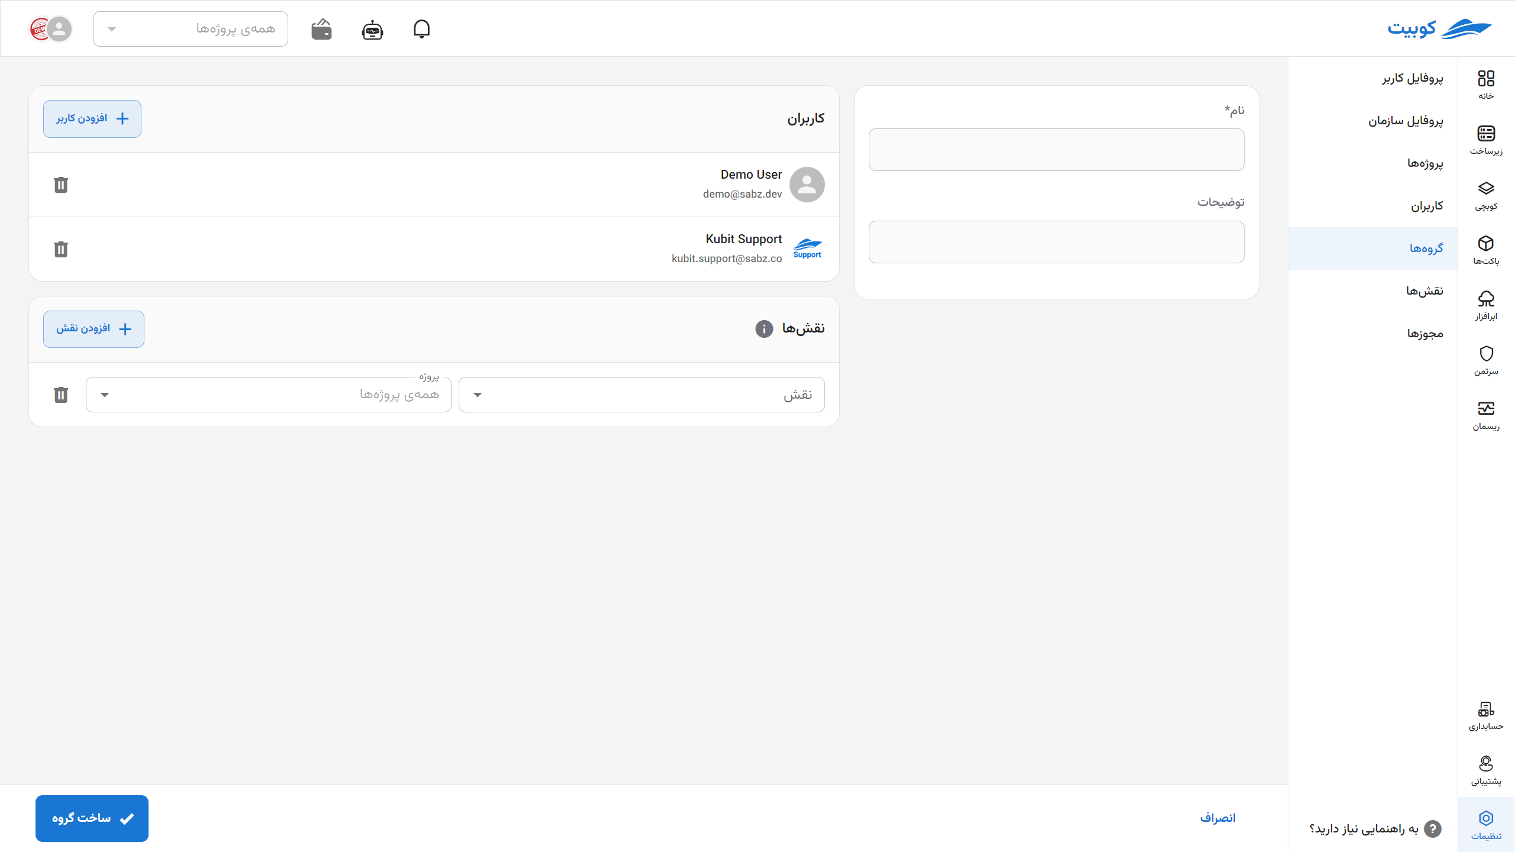The height and width of the screenshot is (852, 1515).
Task: Open نقش‌ها settings page
Action: tap(1373, 291)
